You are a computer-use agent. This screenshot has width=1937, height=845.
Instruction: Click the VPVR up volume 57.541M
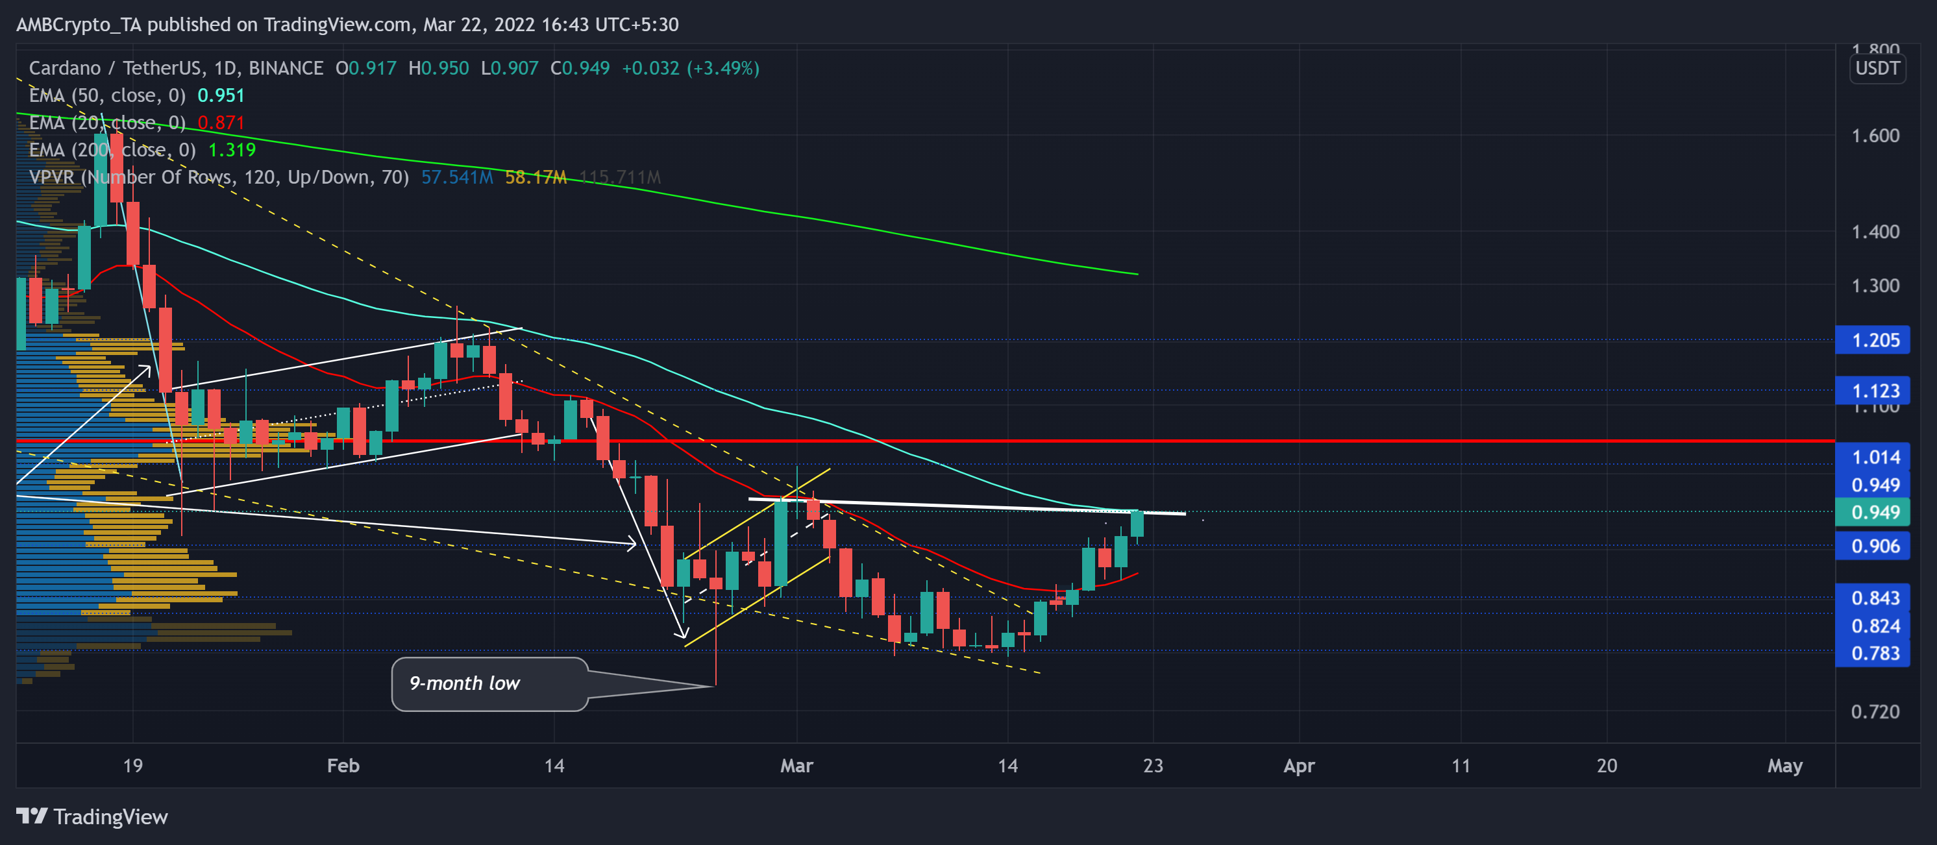(457, 177)
